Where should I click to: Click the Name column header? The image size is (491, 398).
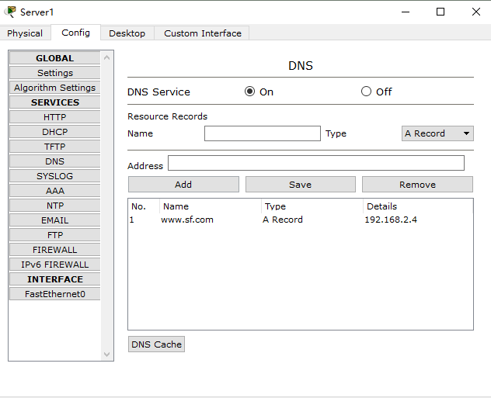click(x=211, y=206)
